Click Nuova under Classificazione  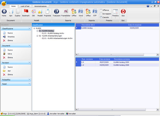point(8,33)
